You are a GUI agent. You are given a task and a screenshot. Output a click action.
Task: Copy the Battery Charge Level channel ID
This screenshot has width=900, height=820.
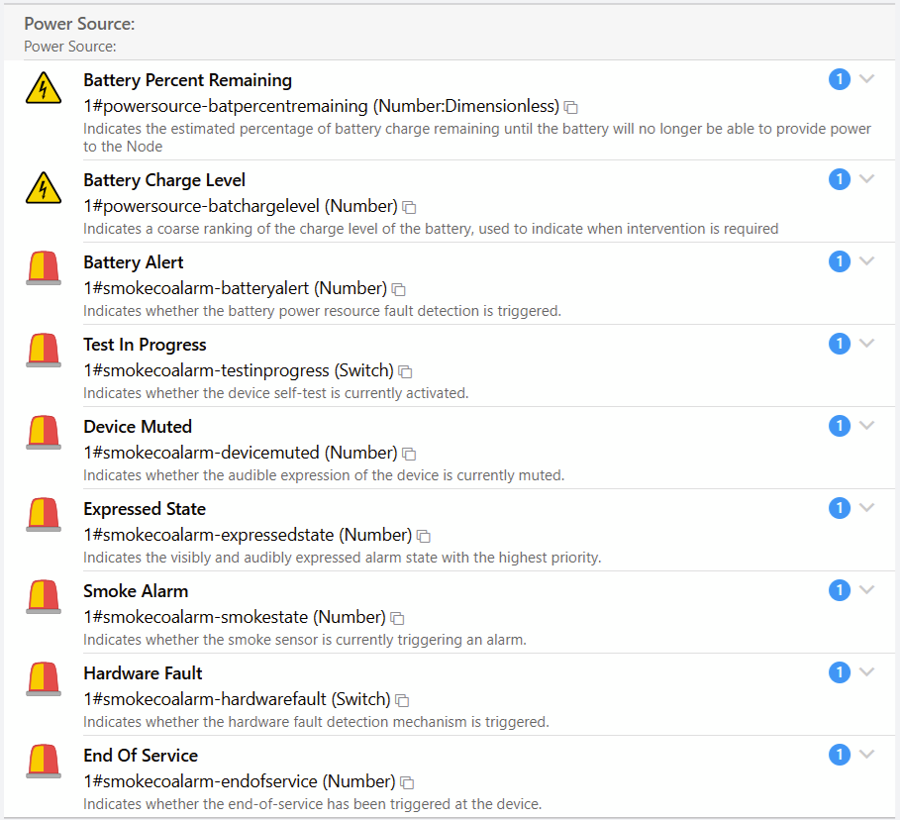409,207
